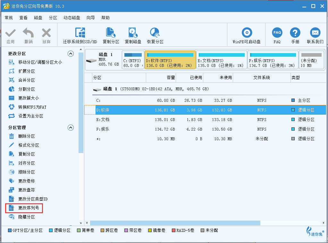This screenshot has height=243, width=328.
Task: Open the 磁盘 menu
Action: tap(38, 18)
